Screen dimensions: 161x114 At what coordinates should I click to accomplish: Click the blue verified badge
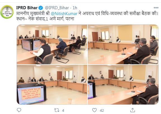point(41,8)
